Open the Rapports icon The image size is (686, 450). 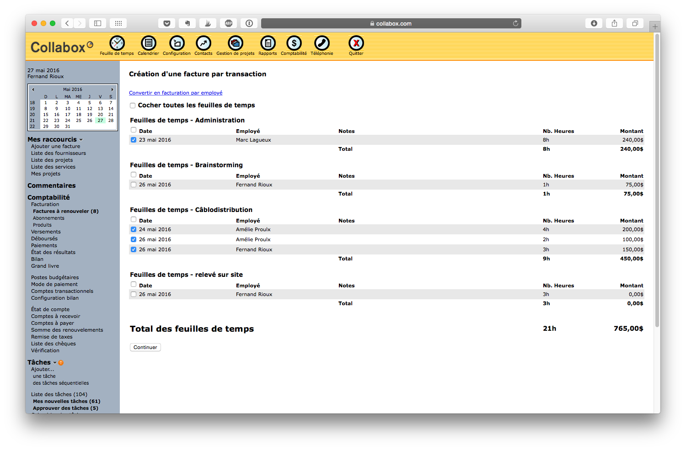[268, 43]
